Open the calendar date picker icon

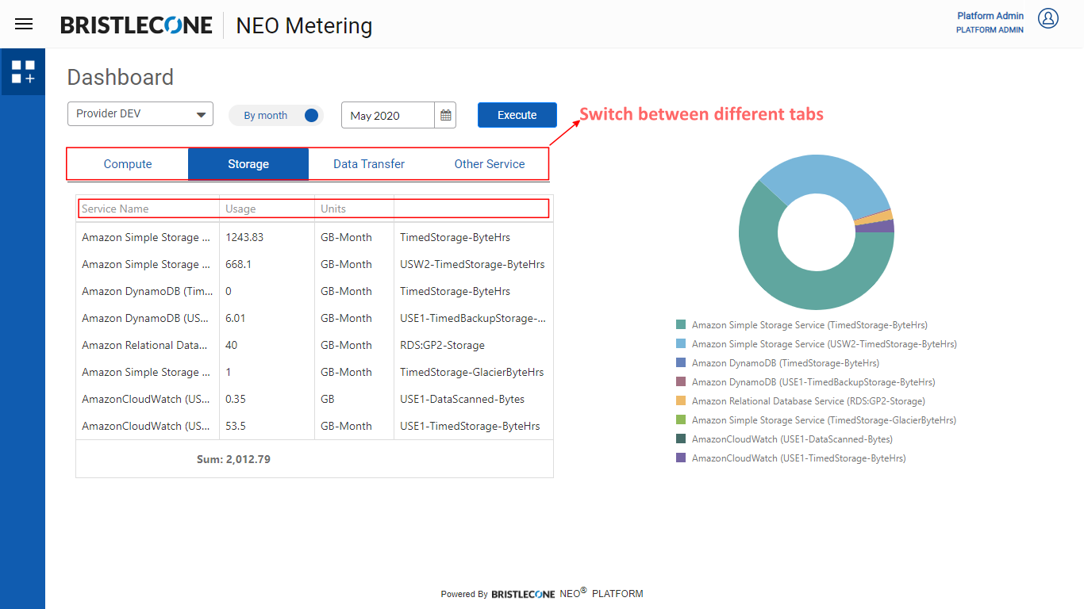(x=446, y=116)
